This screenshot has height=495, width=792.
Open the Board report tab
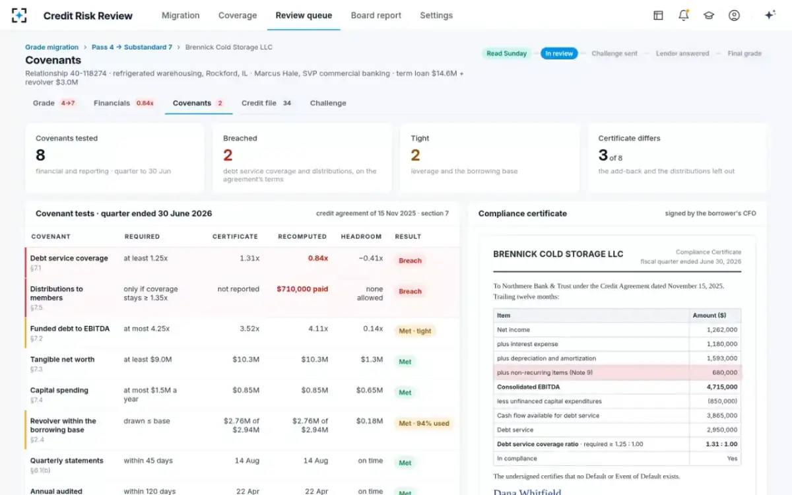tap(376, 15)
